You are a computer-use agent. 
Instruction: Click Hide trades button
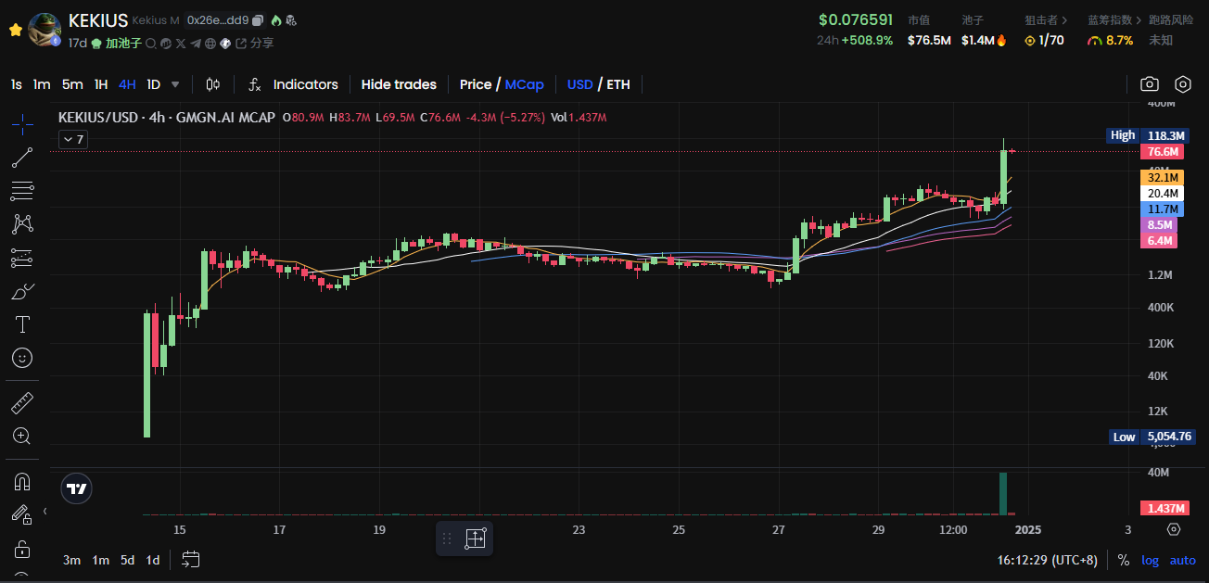pos(399,84)
